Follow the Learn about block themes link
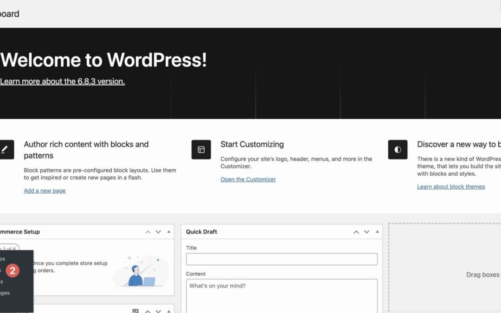This screenshot has width=501, height=313. point(450,186)
